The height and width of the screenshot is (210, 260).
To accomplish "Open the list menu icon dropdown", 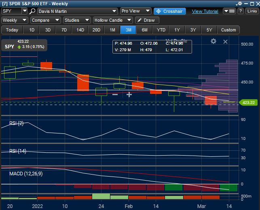I will [x=229, y=11].
